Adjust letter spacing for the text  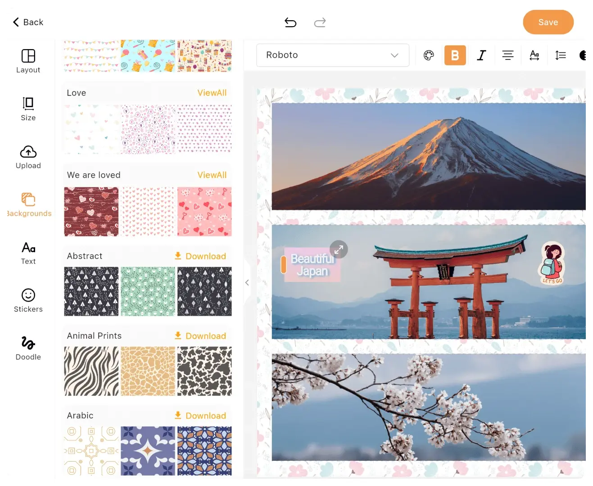click(x=534, y=55)
